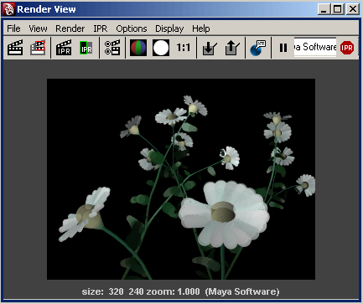The height and width of the screenshot is (304, 363).
Task: Open the Display menu
Action: [x=169, y=28]
